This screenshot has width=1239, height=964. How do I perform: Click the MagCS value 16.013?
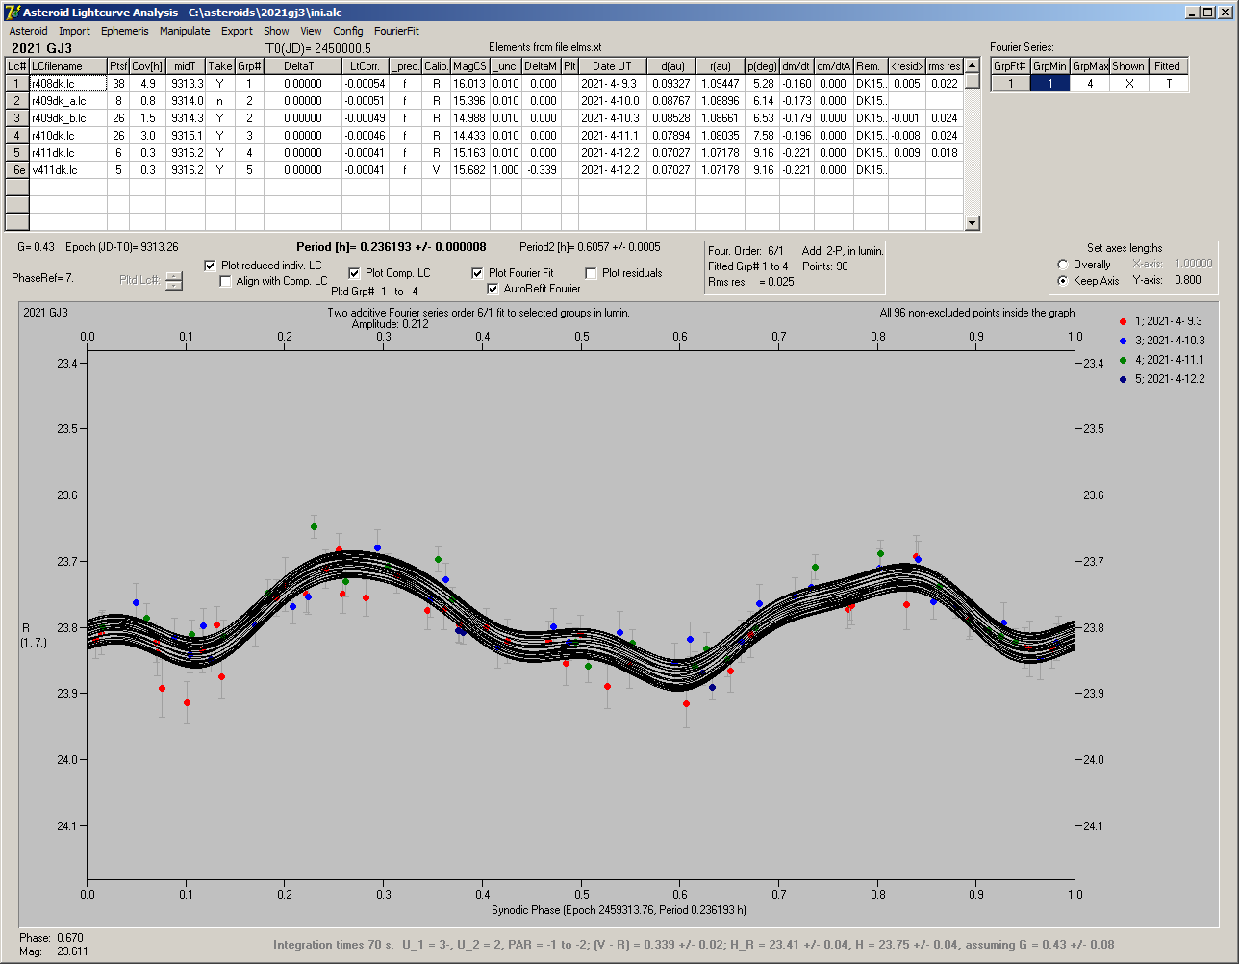pyautogui.click(x=469, y=84)
